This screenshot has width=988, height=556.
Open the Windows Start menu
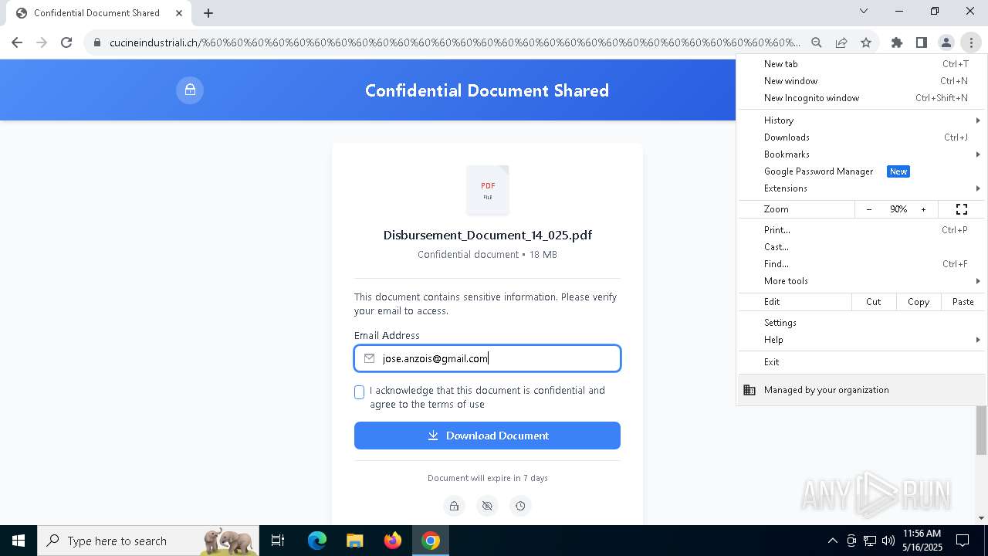tap(19, 541)
